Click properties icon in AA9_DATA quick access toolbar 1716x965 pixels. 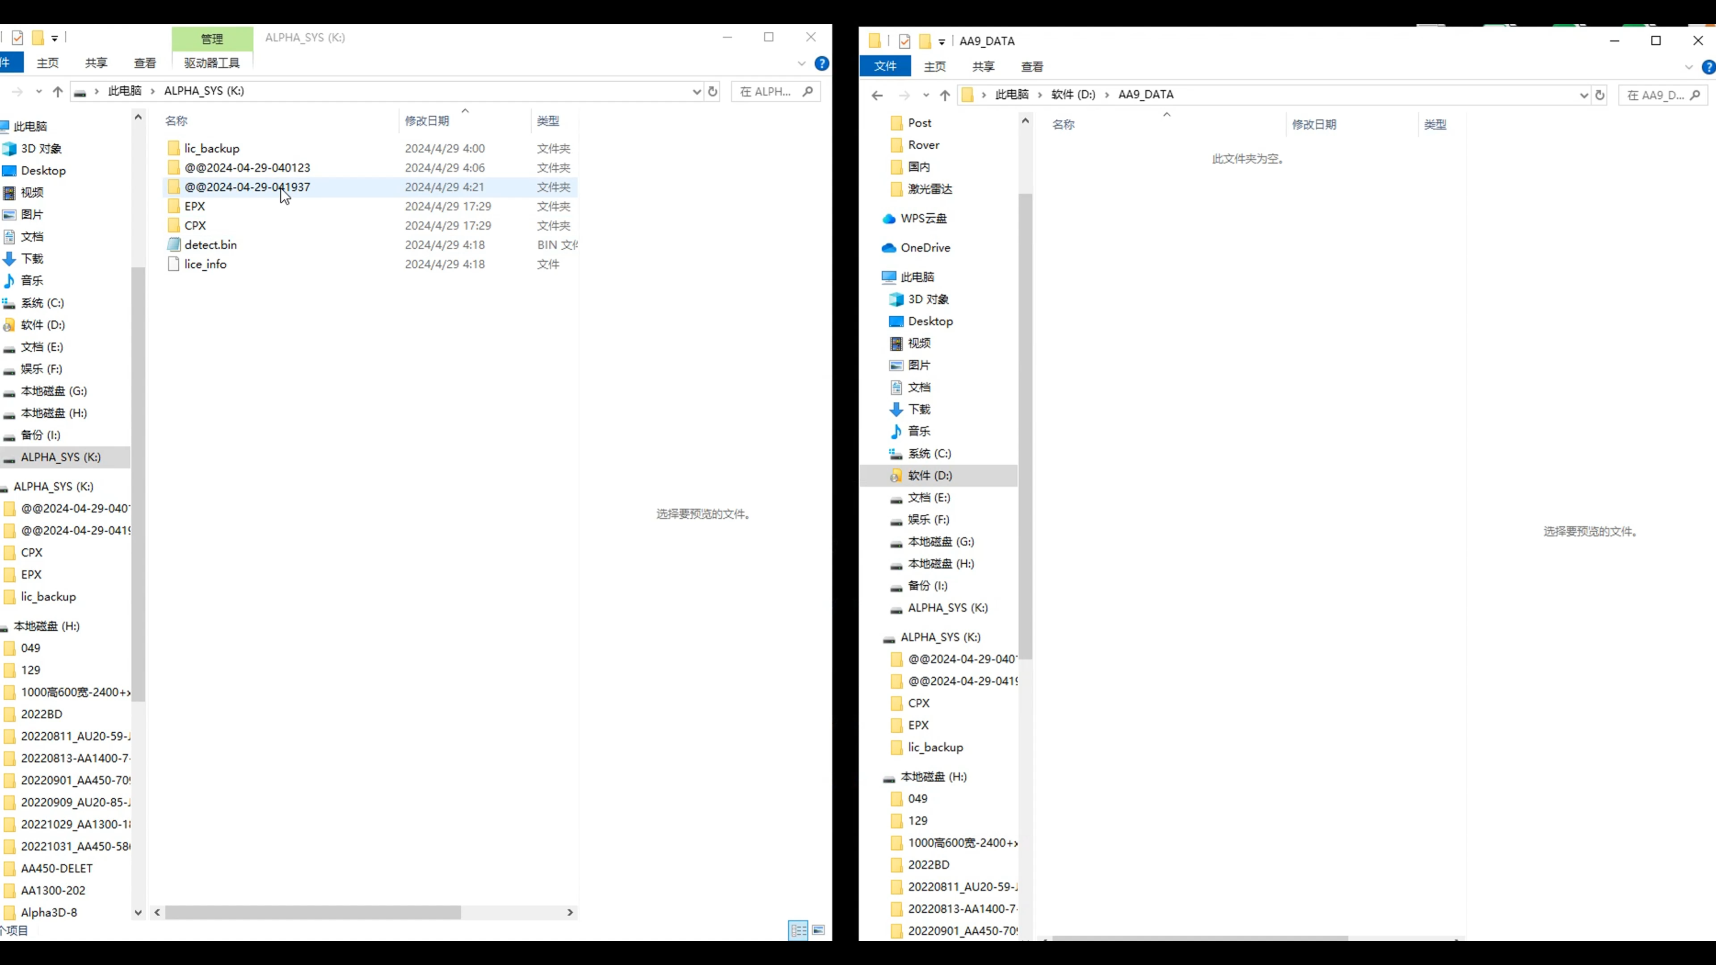pos(904,41)
